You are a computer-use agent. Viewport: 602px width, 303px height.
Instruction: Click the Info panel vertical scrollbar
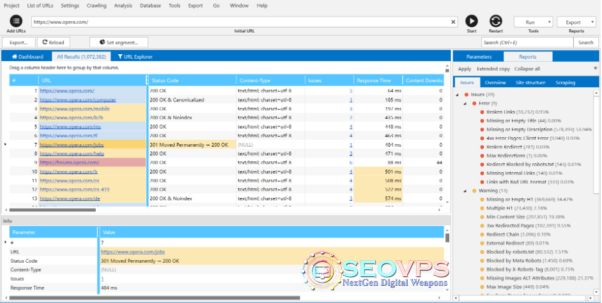(447, 237)
